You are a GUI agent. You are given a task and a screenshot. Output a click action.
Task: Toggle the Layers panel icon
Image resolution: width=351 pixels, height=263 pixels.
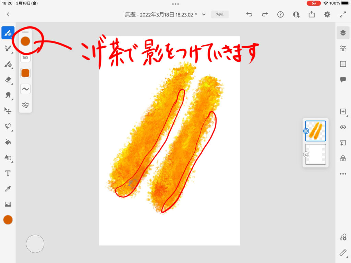(343, 33)
